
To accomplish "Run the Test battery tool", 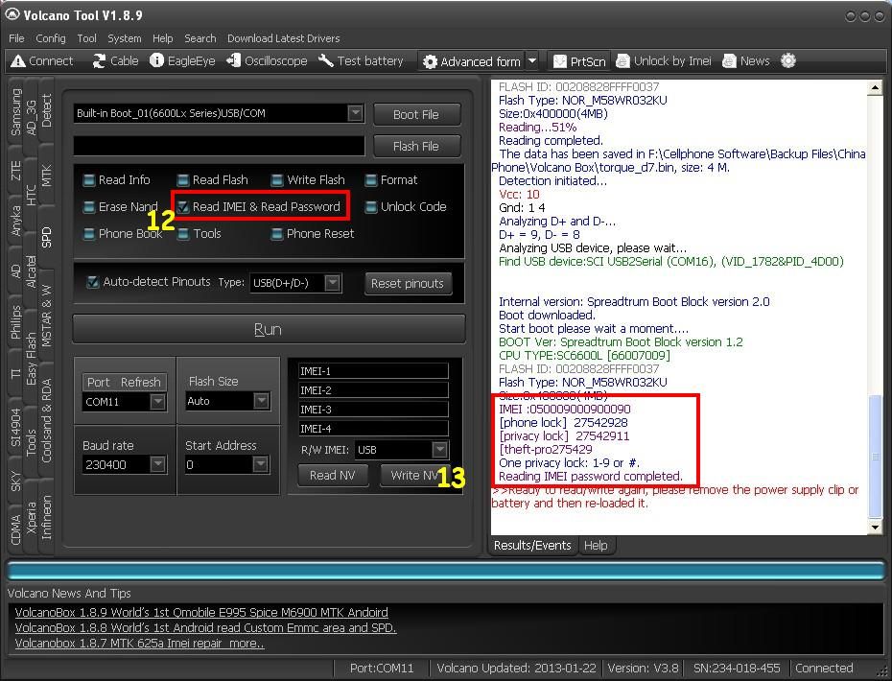I will (326, 61).
